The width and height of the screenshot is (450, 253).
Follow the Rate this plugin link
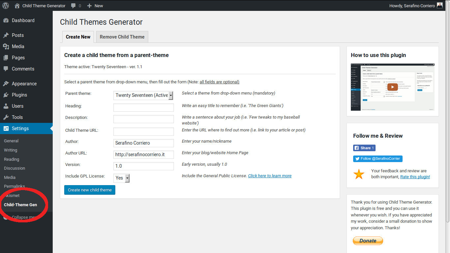pyautogui.click(x=415, y=177)
